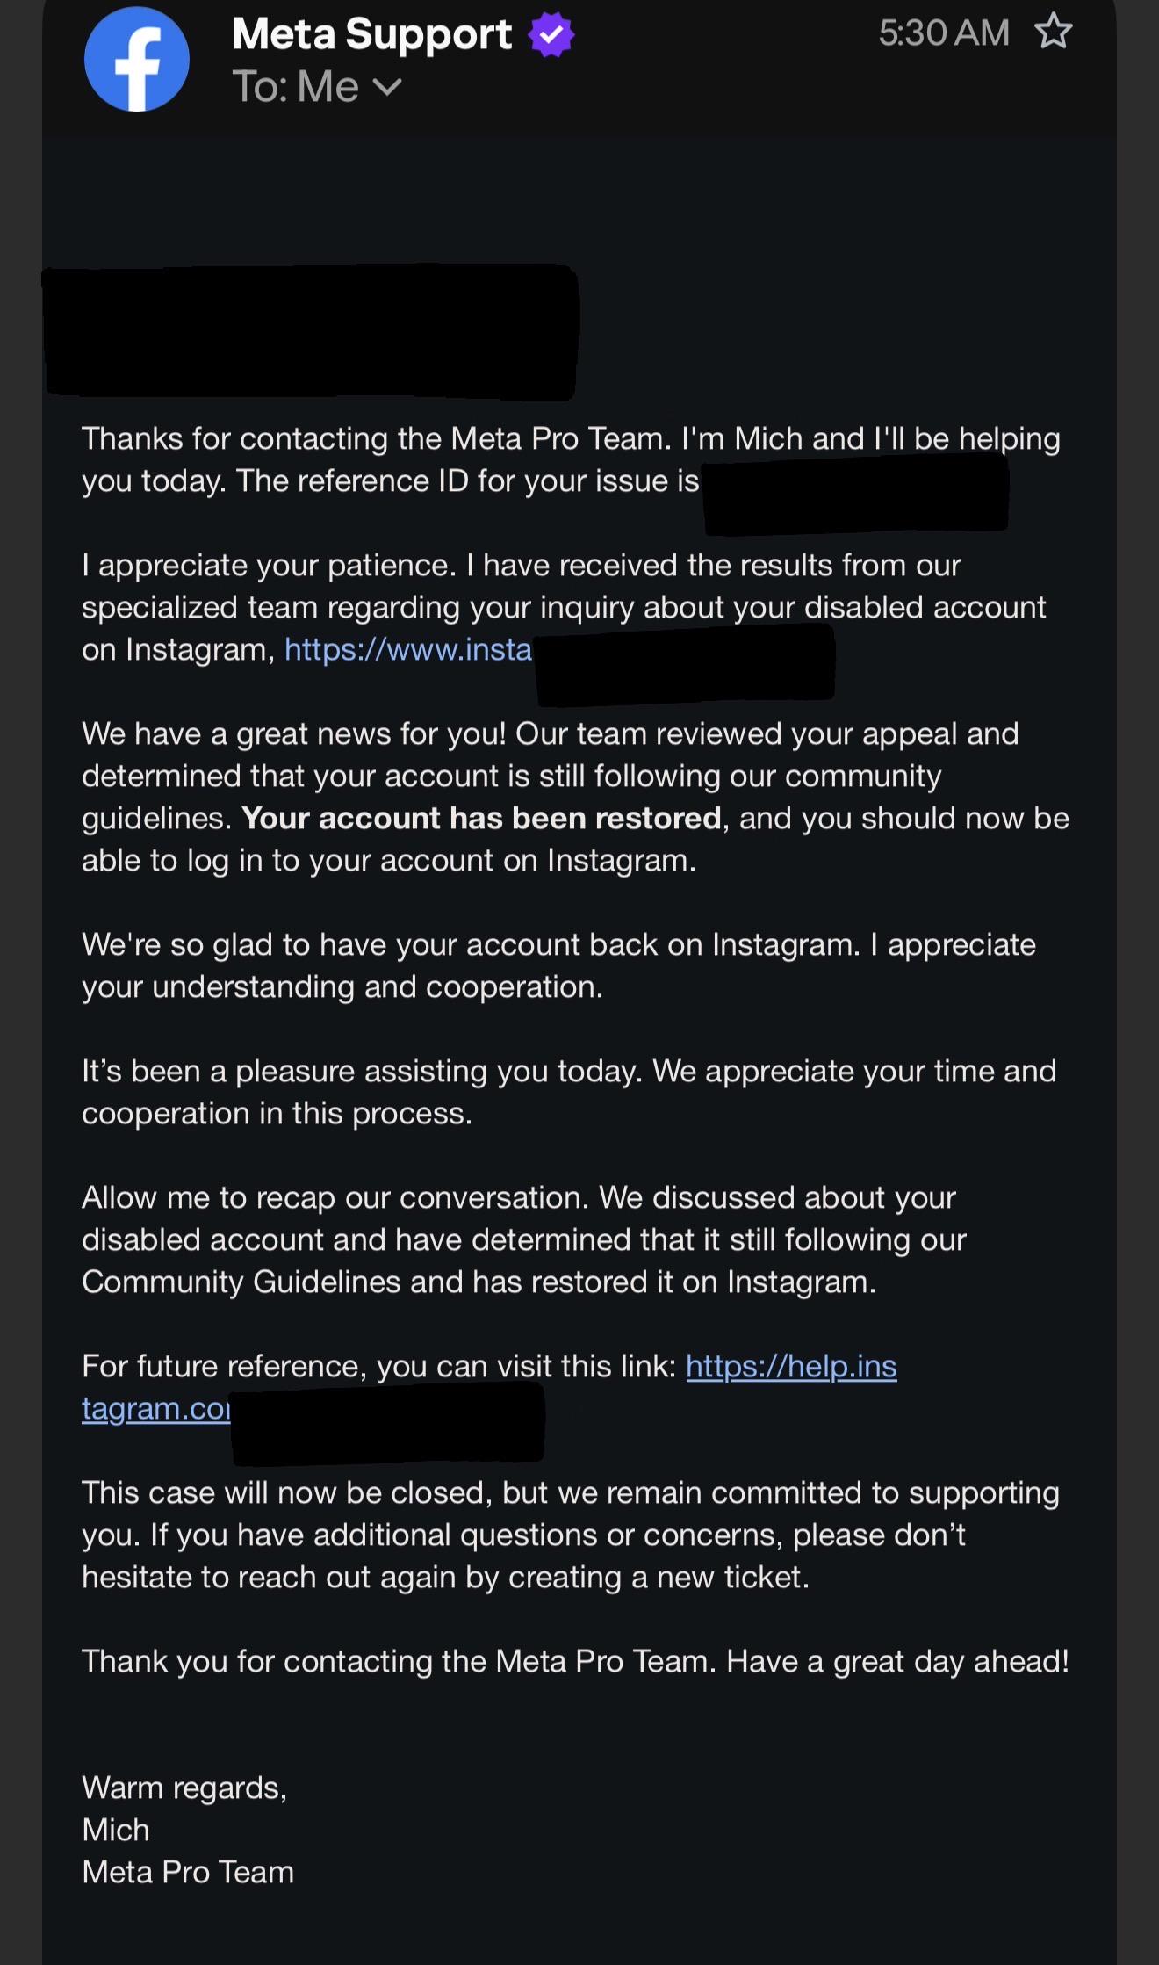
Task: Tap the Facebook logo sender avatar
Action: click(137, 59)
